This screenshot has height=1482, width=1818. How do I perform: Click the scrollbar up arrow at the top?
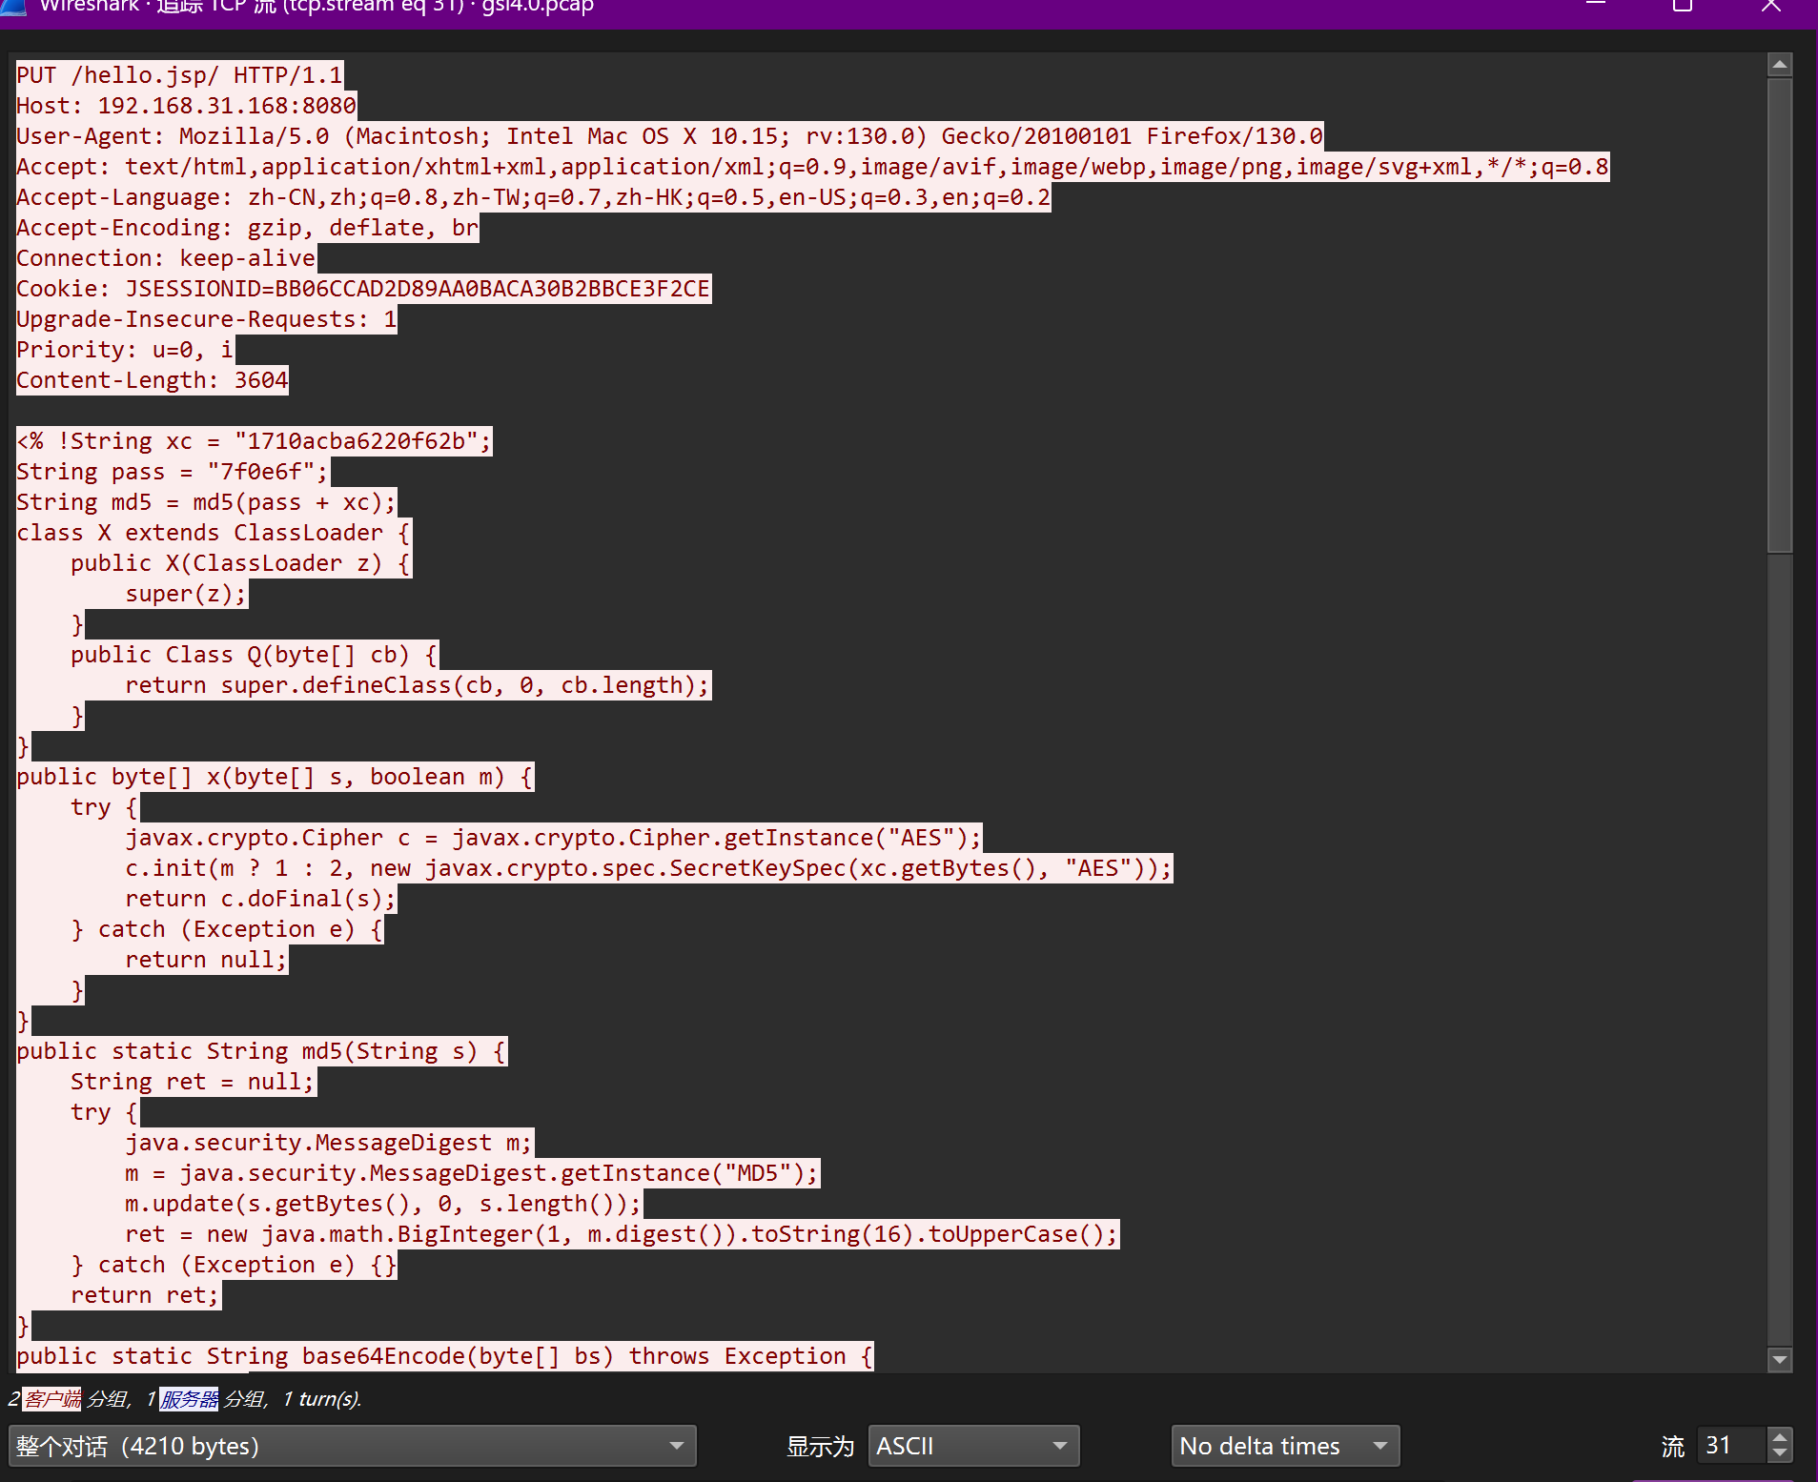coord(1779,65)
